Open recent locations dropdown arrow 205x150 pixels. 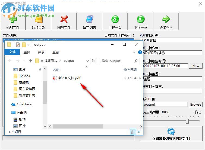point(24,61)
